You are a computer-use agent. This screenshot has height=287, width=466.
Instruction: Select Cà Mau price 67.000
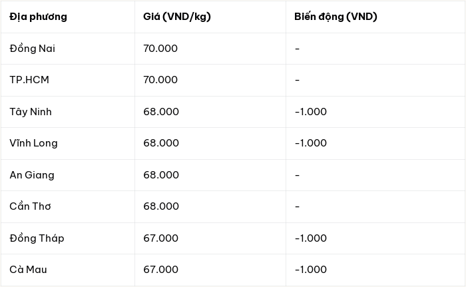[161, 270]
